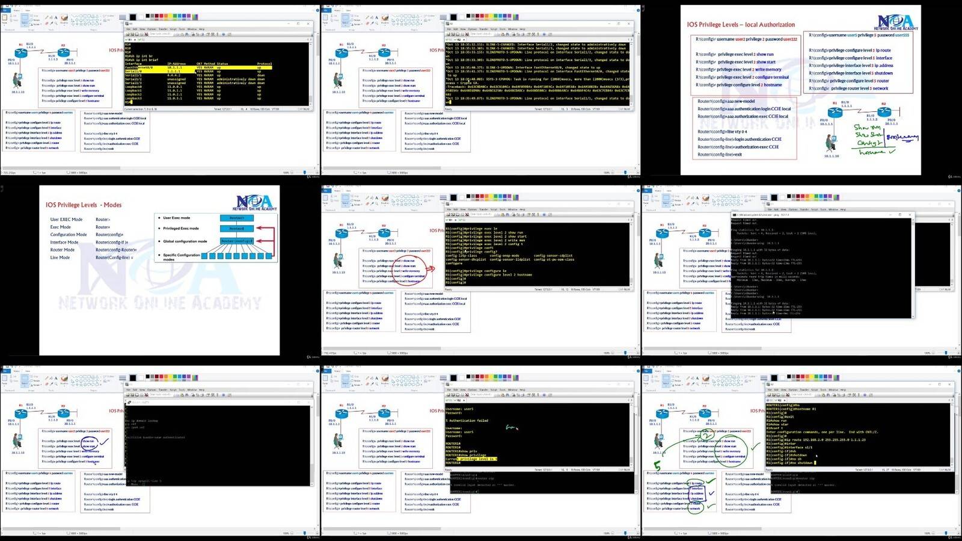The height and width of the screenshot is (541, 962).
Task: Adjust Paint's zoom slider in the interface-brief frame
Action: pos(305,172)
